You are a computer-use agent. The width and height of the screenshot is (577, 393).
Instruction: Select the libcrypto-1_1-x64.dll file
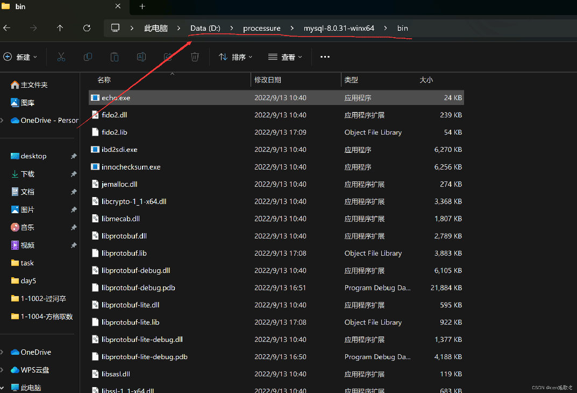276,201
